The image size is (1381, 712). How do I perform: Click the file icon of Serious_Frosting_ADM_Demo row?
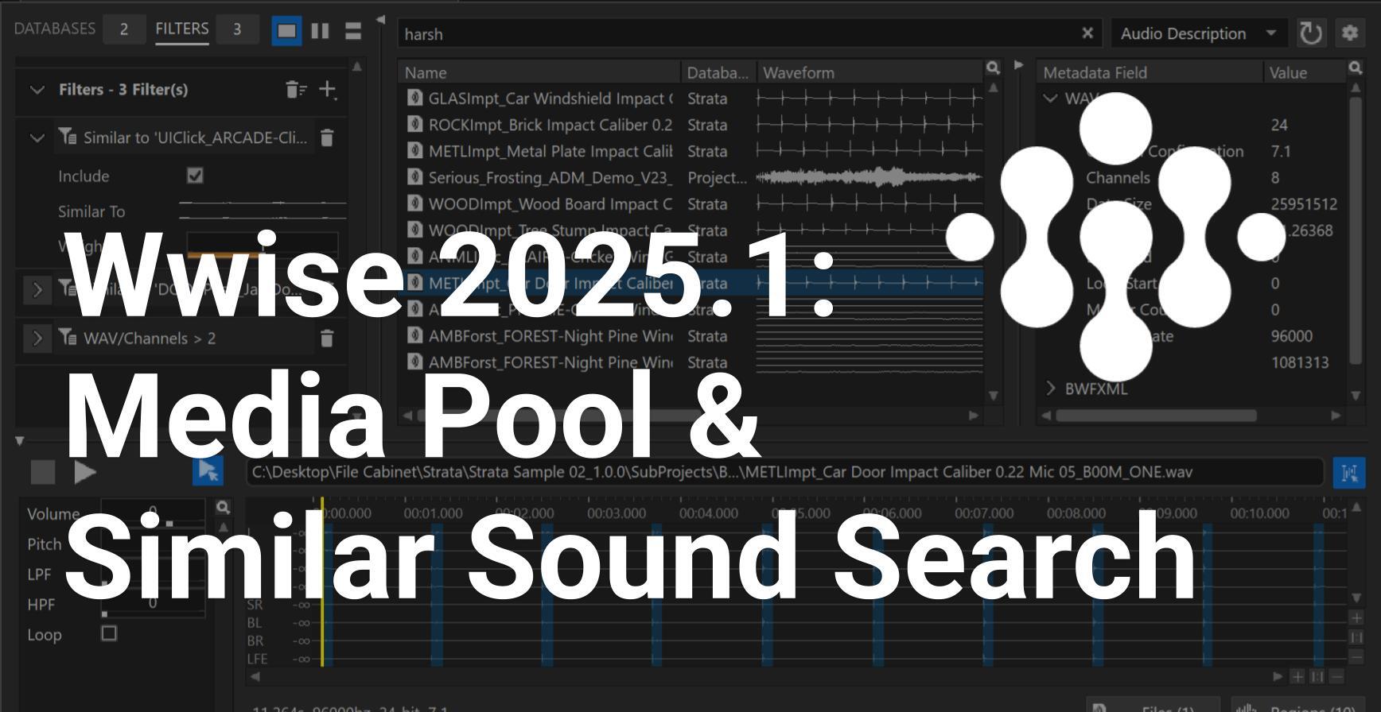414,176
